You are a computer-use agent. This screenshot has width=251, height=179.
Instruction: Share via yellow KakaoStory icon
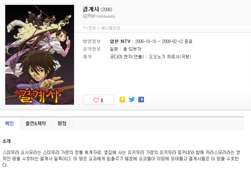[122, 100]
